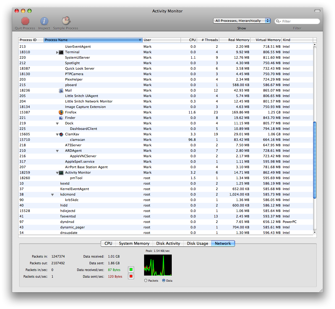Click red Data sent/sec color swatch
The height and width of the screenshot is (309, 335).
pos(131,276)
